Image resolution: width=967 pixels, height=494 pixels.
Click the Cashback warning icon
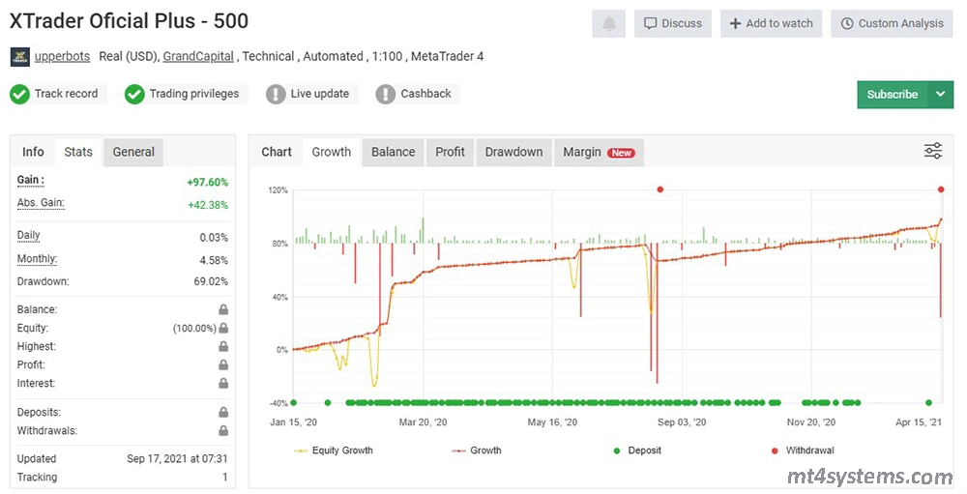pos(386,95)
